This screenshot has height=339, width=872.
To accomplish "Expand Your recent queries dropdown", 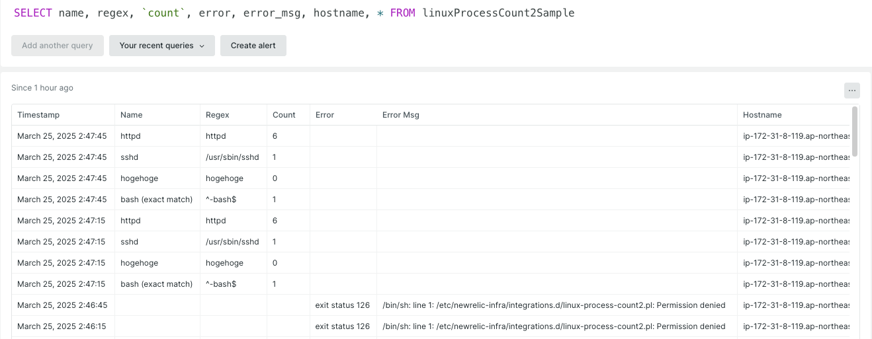I will pos(162,46).
